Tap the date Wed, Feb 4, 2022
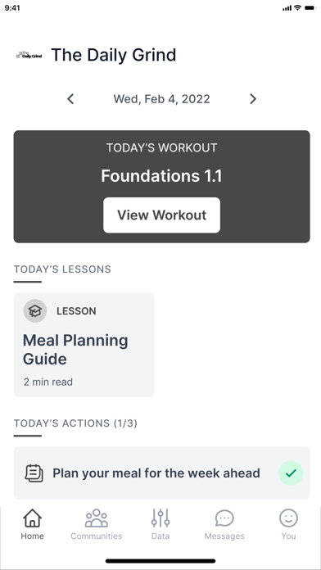Screen dimensions: 321x570 [162, 99]
